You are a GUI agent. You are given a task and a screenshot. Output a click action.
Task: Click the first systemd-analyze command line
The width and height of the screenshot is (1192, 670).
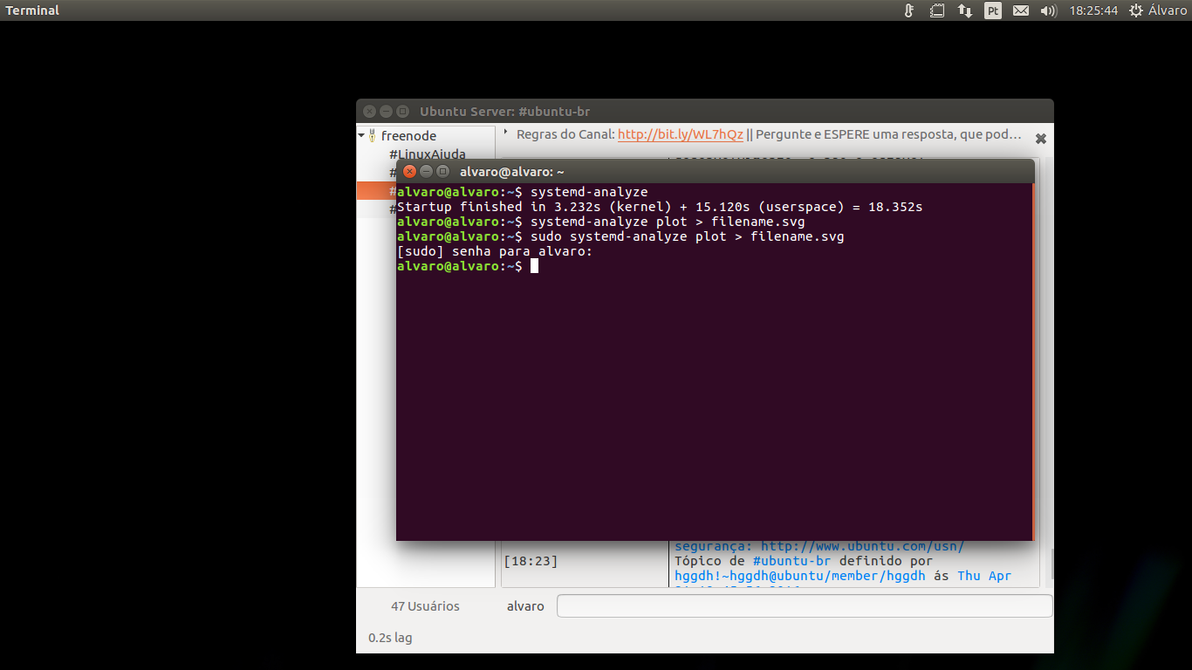coord(523,192)
